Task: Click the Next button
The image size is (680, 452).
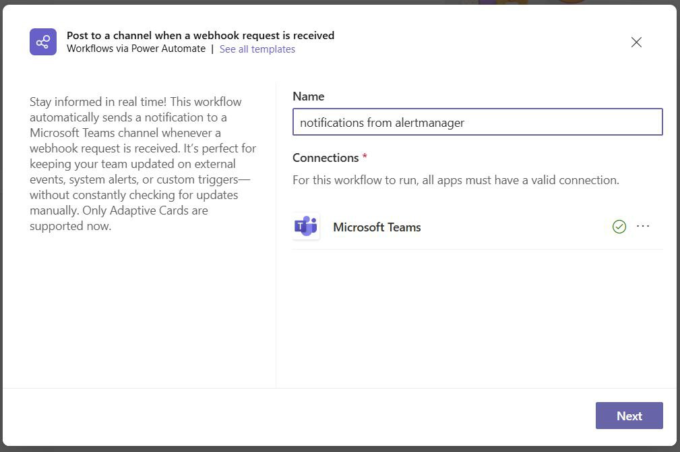Action: pyautogui.click(x=629, y=416)
